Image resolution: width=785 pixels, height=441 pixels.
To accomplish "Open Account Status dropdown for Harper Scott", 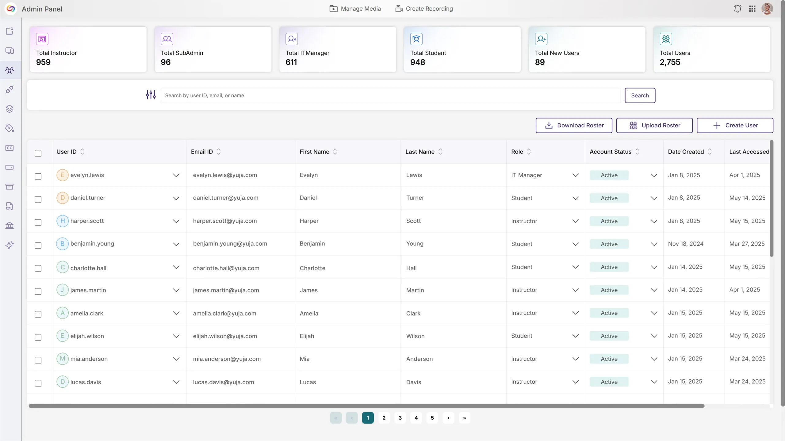I will (654, 221).
